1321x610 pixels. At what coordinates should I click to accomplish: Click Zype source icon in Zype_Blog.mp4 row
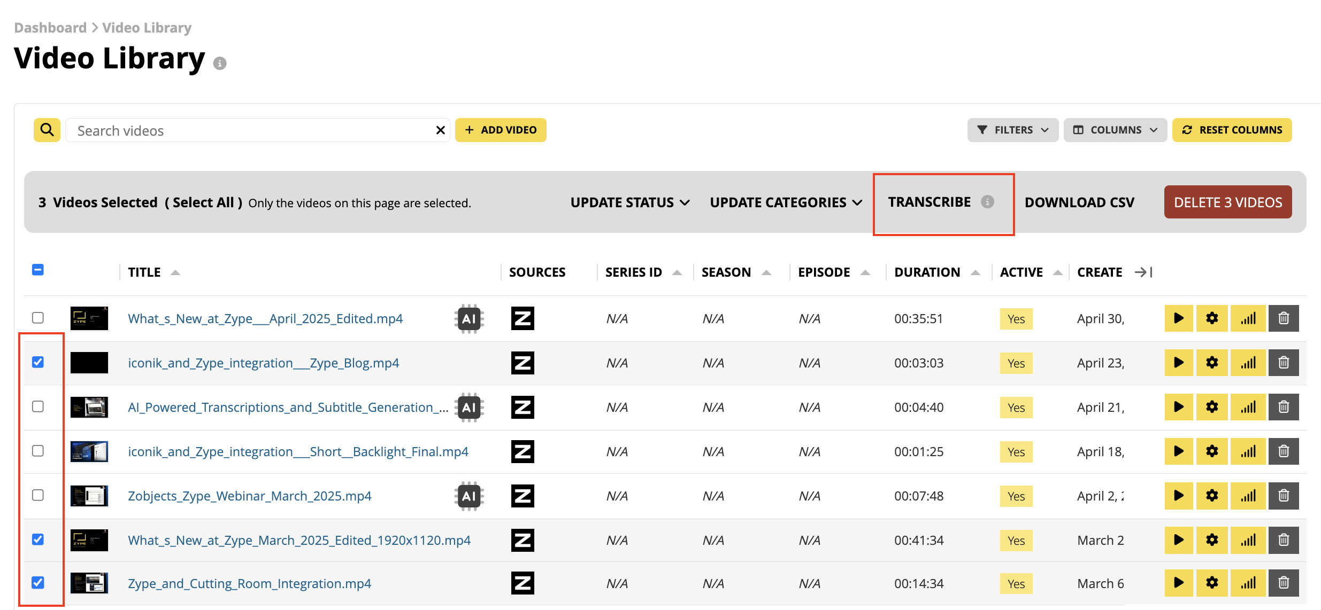[x=523, y=363]
